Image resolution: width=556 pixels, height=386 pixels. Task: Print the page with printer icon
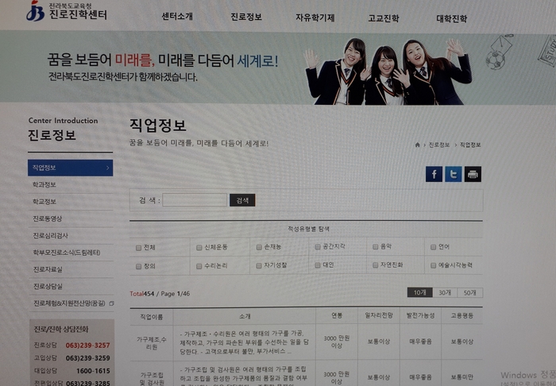click(x=473, y=174)
